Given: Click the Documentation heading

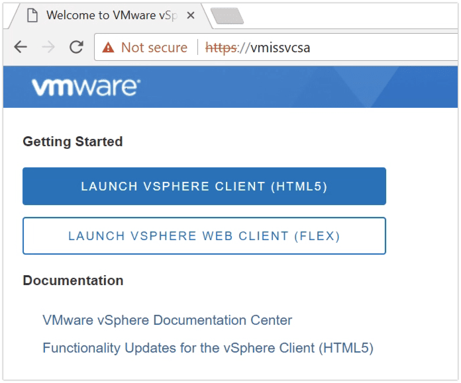Looking at the screenshot, I should 74,280.
